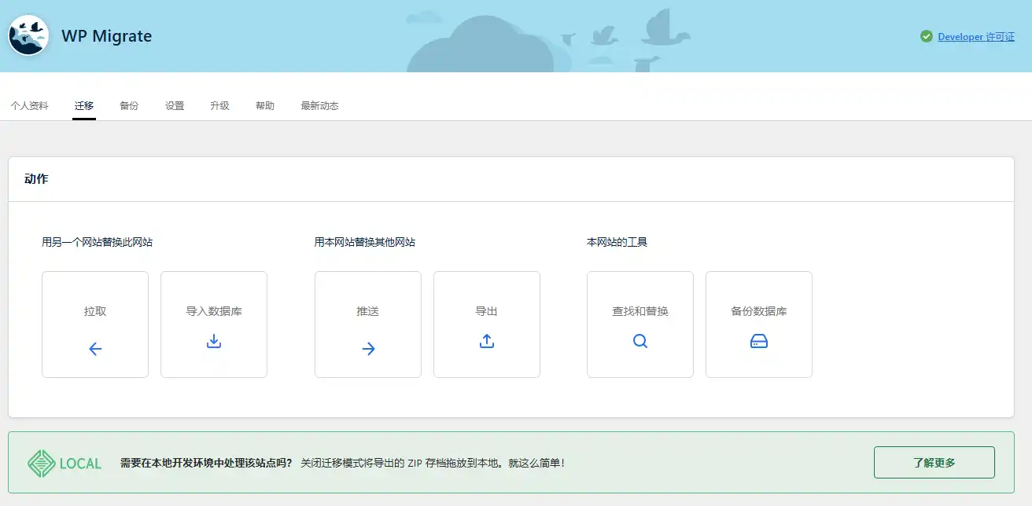Open the 帮助 tab
This screenshot has width=1032, height=506.
(x=264, y=104)
